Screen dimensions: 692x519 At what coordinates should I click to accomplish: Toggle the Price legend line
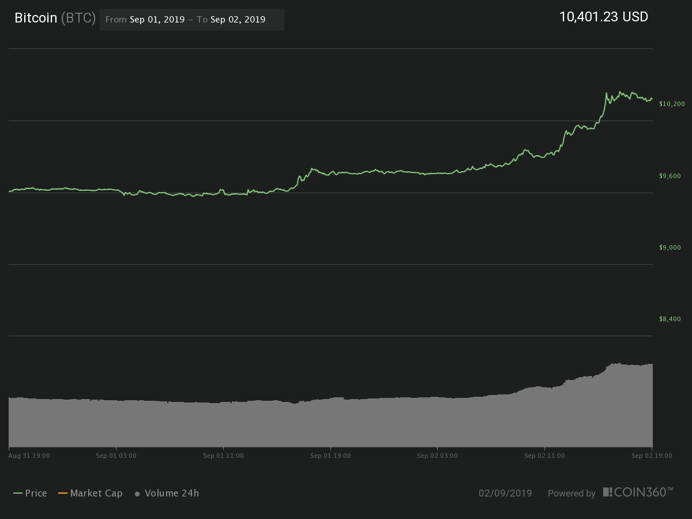coord(30,493)
